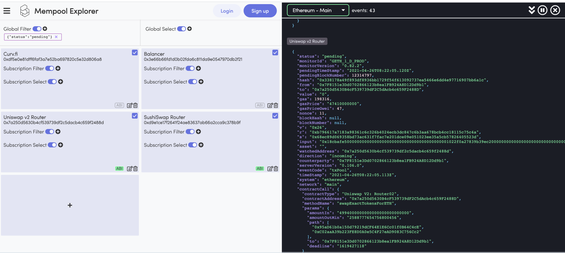Toggle Uniswap v2 Router Subscription Select switch

point(52,145)
